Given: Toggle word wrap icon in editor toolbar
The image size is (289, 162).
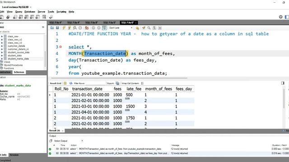Looking at the screenshot, I should pyautogui.click(x=160, y=28).
